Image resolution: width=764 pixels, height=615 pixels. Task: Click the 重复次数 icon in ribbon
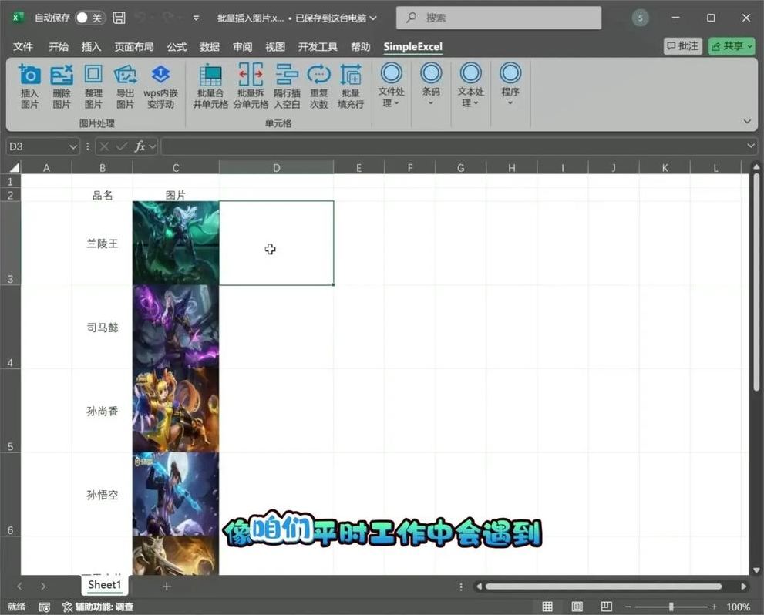click(318, 86)
